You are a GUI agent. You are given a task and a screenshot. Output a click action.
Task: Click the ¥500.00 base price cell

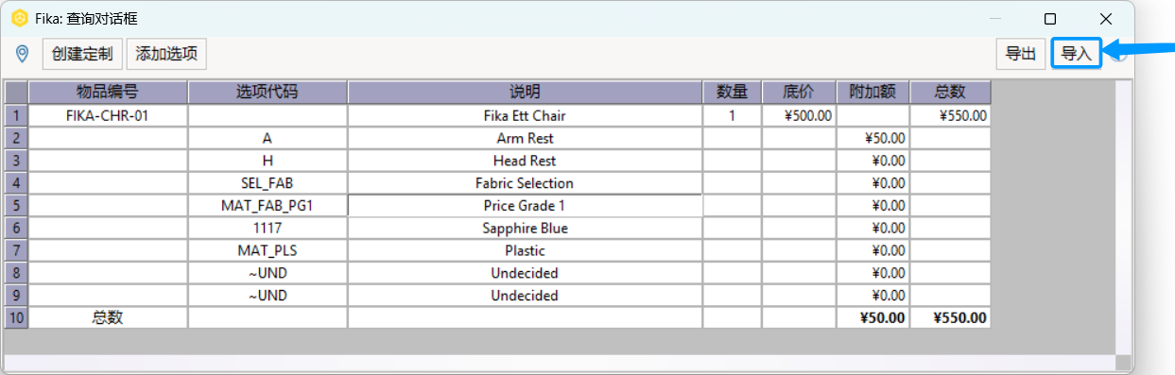[x=799, y=115]
